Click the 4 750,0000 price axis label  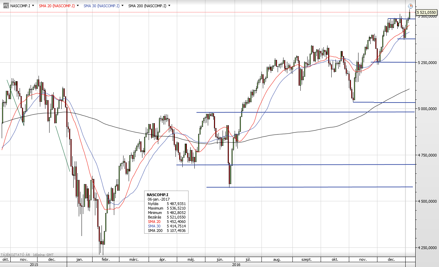(x=427, y=155)
